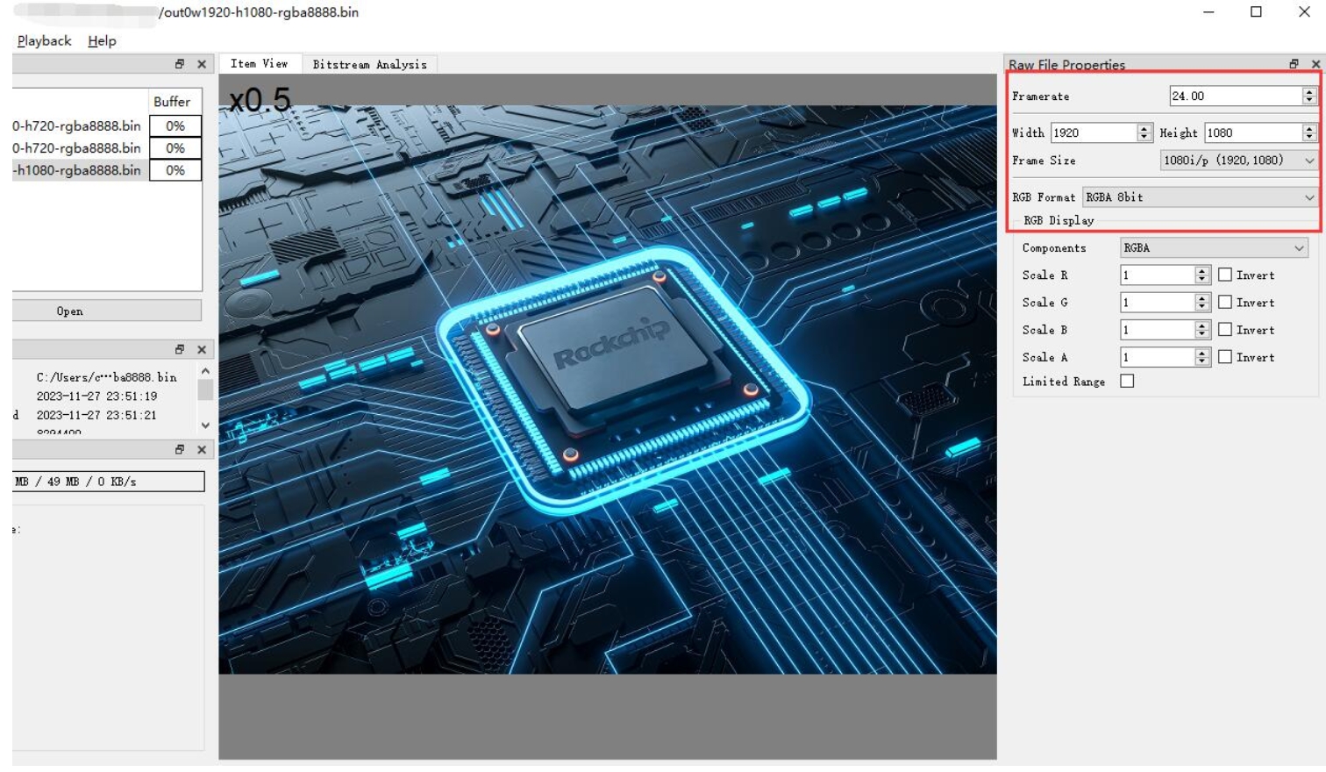The height and width of the screenshot is (772, 1326).
Task: Select the h1080-rgba8888.bin playlist item
Action: (x=81, y=170)
